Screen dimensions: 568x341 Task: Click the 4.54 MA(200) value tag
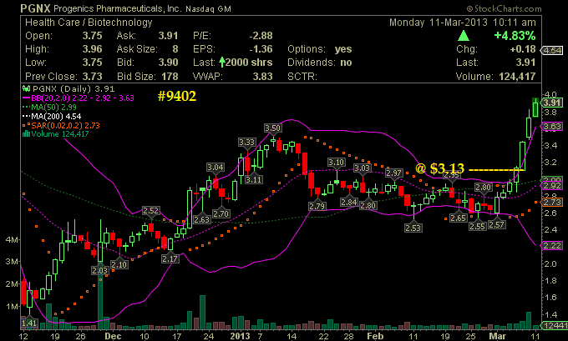click(550, 52)
